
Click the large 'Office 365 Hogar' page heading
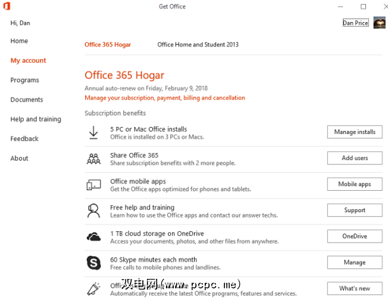point(124,75)
